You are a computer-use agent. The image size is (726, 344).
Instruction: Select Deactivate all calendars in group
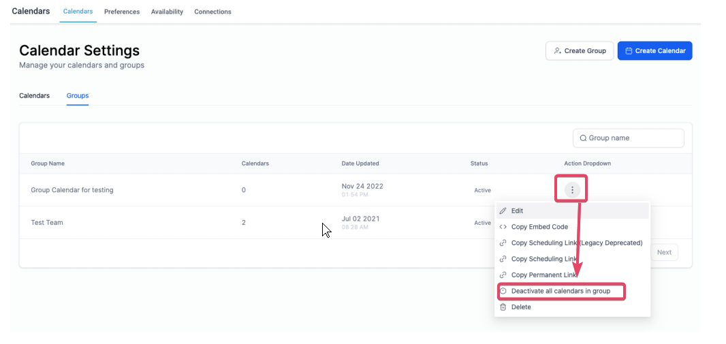[561, 292]
